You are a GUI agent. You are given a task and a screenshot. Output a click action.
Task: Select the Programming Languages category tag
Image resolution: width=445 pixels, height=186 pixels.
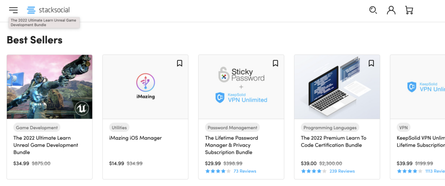[x=330, y=128]
